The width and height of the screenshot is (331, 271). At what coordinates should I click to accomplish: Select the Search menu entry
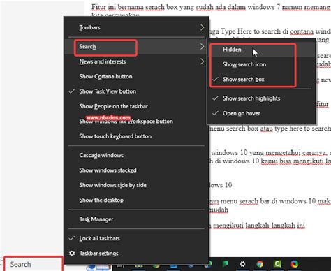(x=136, y=47)
